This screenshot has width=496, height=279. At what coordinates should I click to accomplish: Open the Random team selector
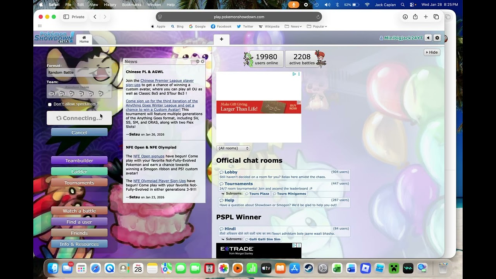coord(79,91)
